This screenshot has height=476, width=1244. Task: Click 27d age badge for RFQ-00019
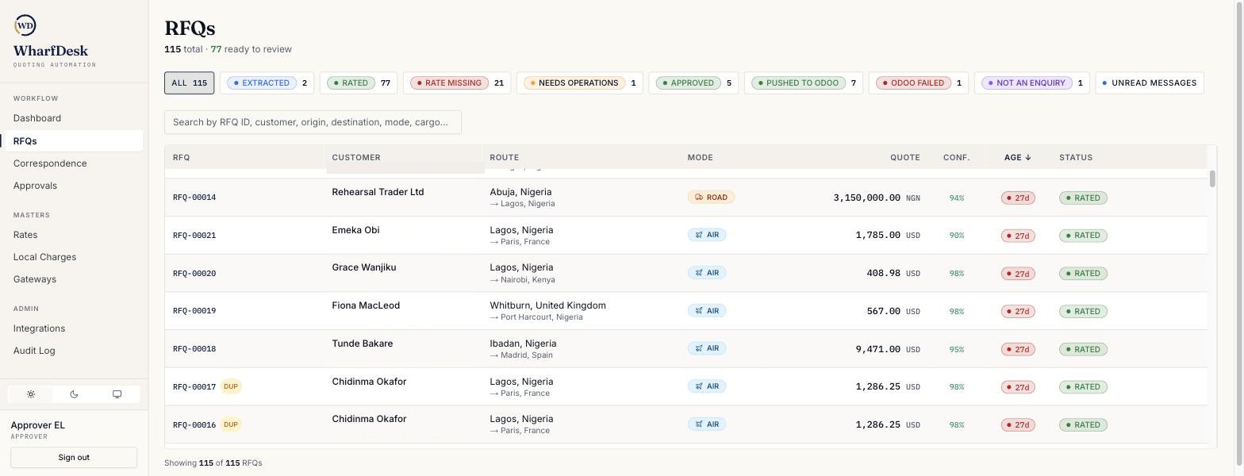[x=1018, y=311]
